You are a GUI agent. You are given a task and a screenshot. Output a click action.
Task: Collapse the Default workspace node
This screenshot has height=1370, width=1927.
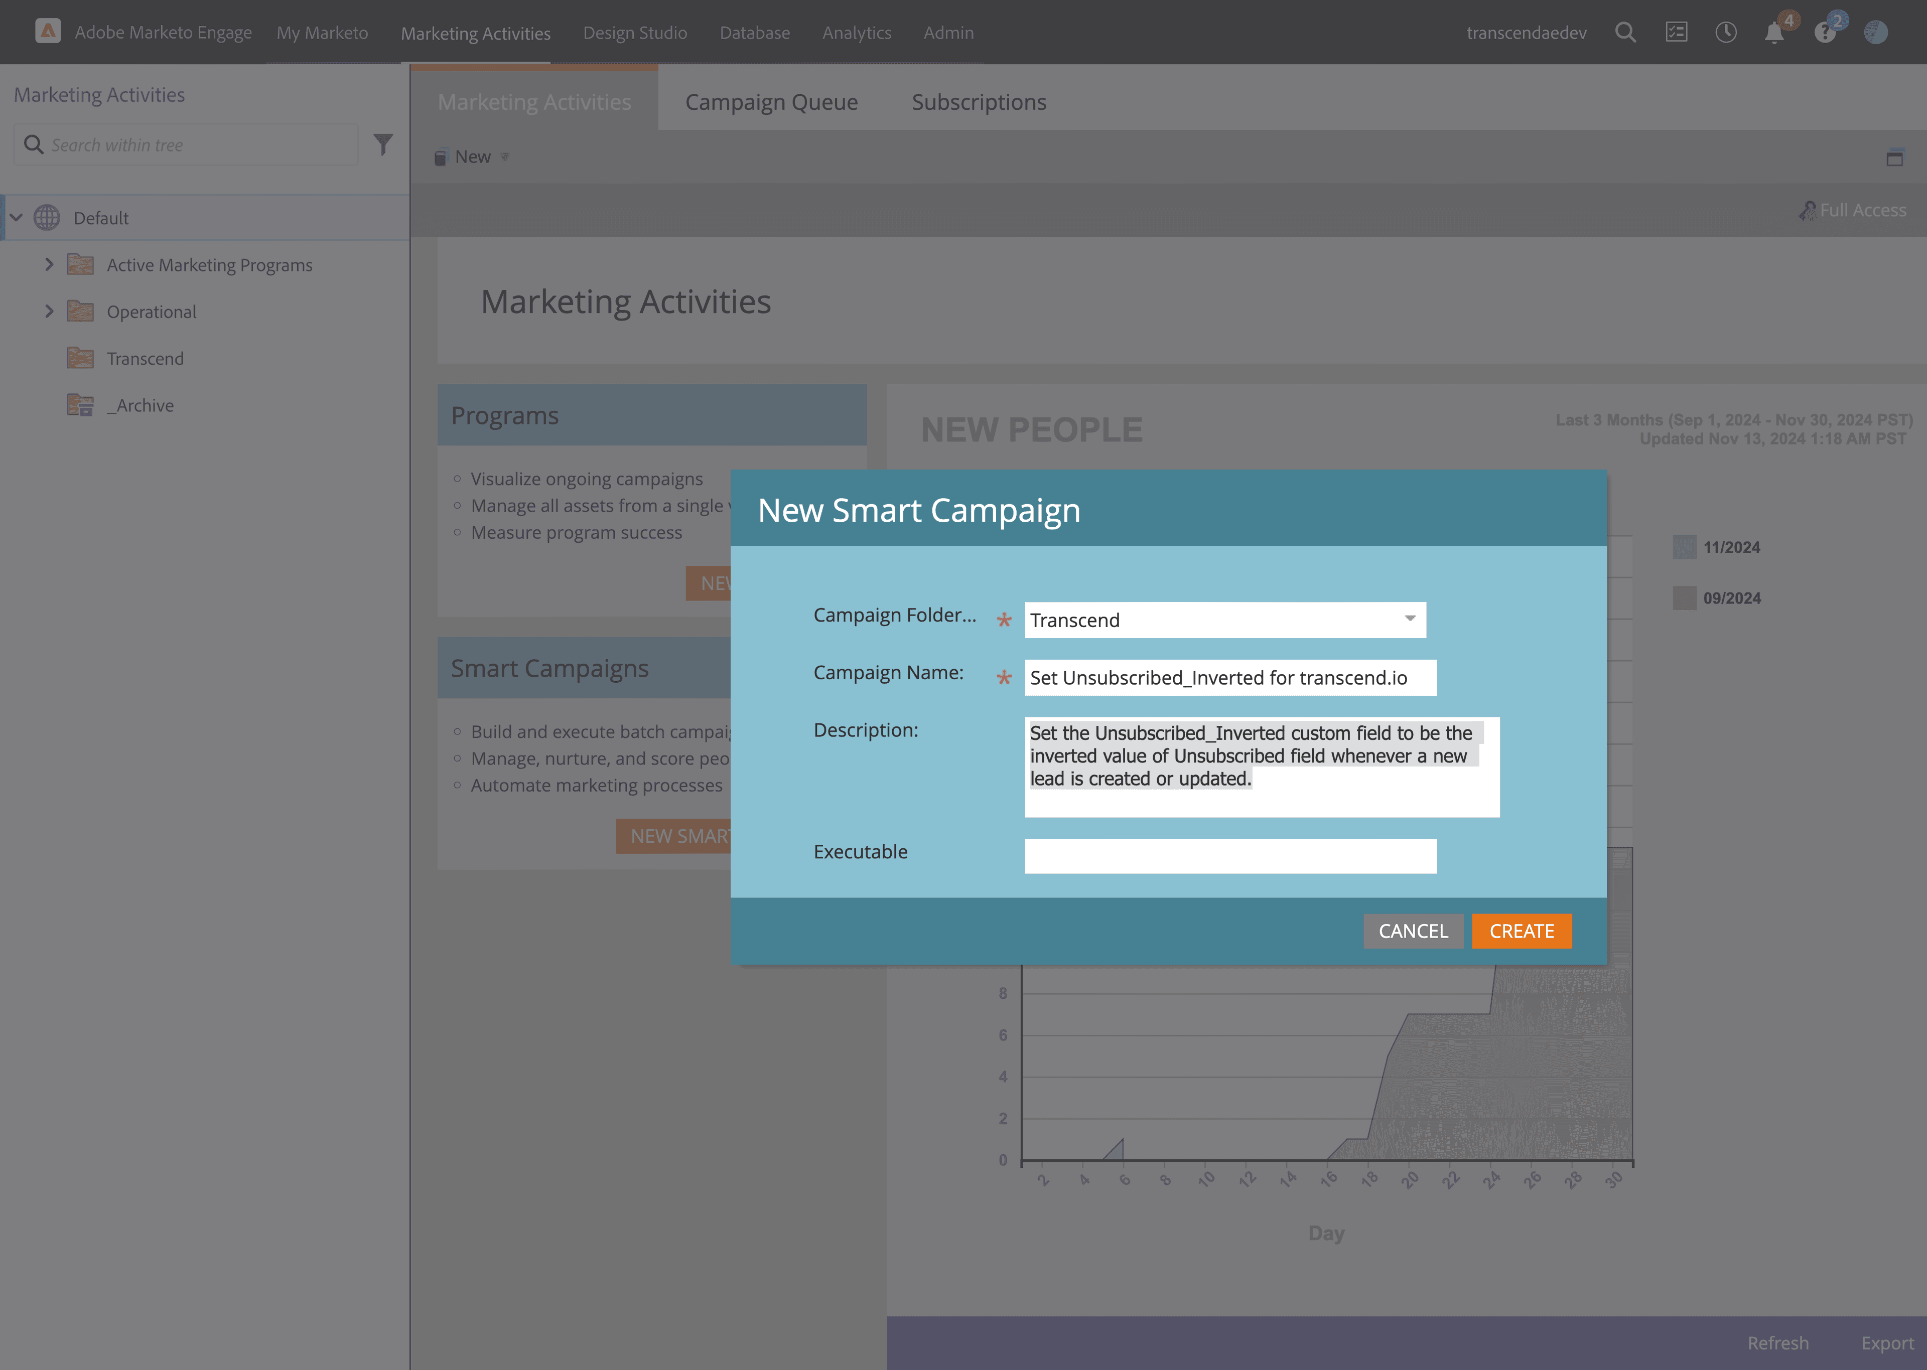pos(16,218)
